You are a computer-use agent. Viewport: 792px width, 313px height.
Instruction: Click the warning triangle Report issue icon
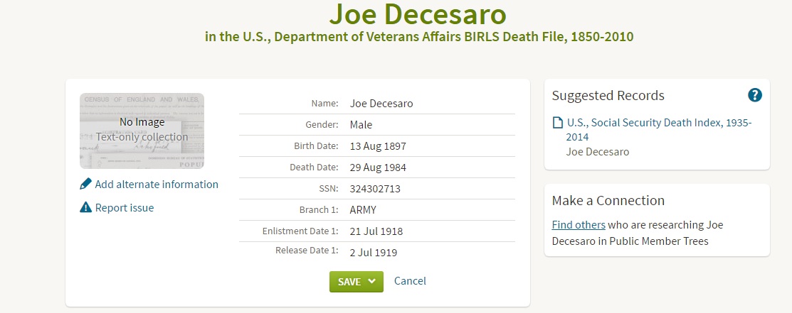click(86, 208)
